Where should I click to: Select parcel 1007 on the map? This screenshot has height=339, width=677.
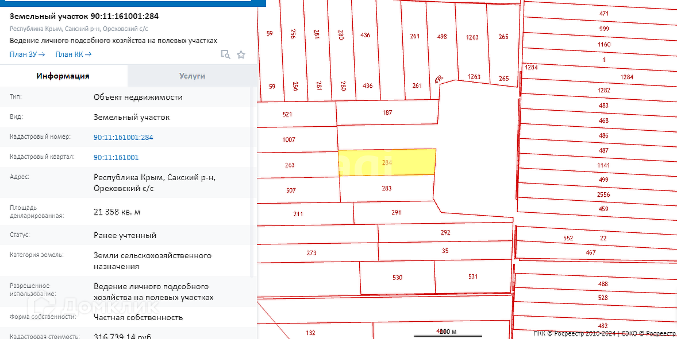[289, 140]
